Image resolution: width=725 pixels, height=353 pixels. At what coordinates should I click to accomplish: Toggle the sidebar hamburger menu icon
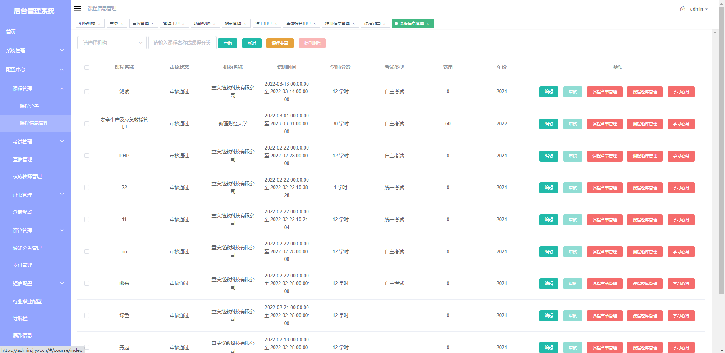pos(77,9)
